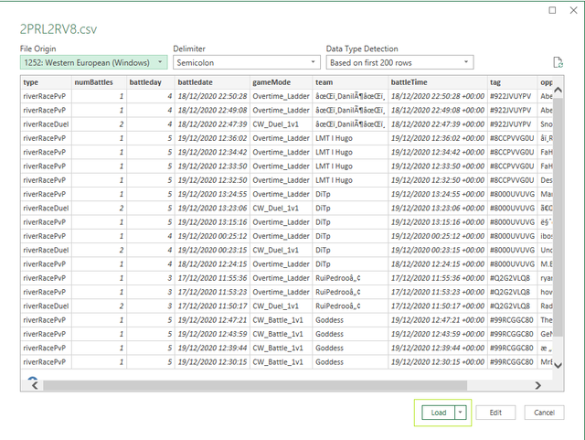Click the Edit button
The image size is (585, 440).
click(x=495, y=413)
